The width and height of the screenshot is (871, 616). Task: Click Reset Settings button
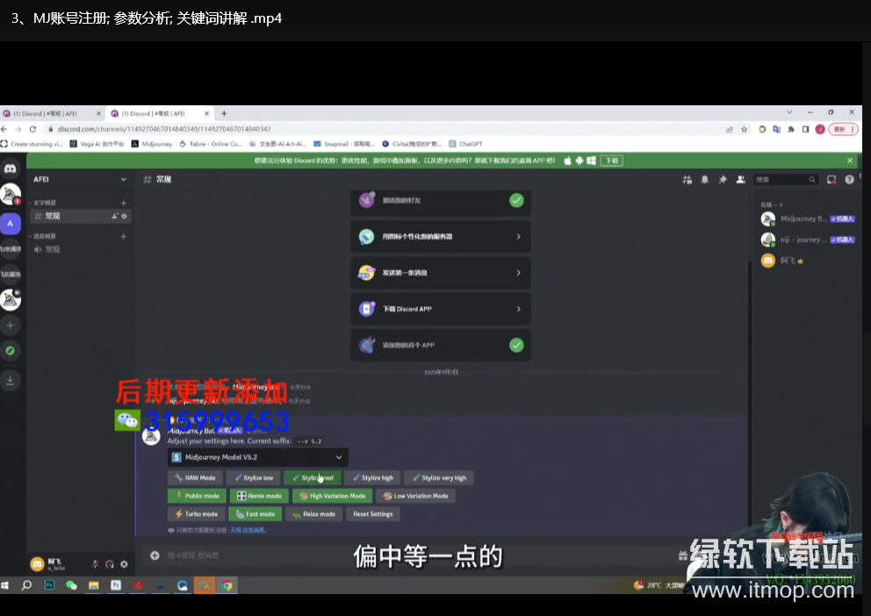click(x=373, y=514)
